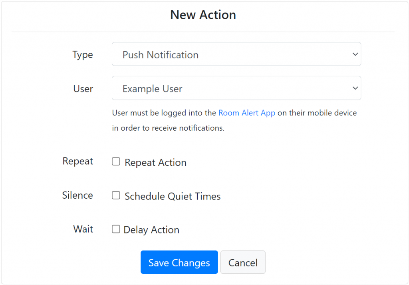Click the Silence row label
409x285 pixels.
click(x=77, y=195)
